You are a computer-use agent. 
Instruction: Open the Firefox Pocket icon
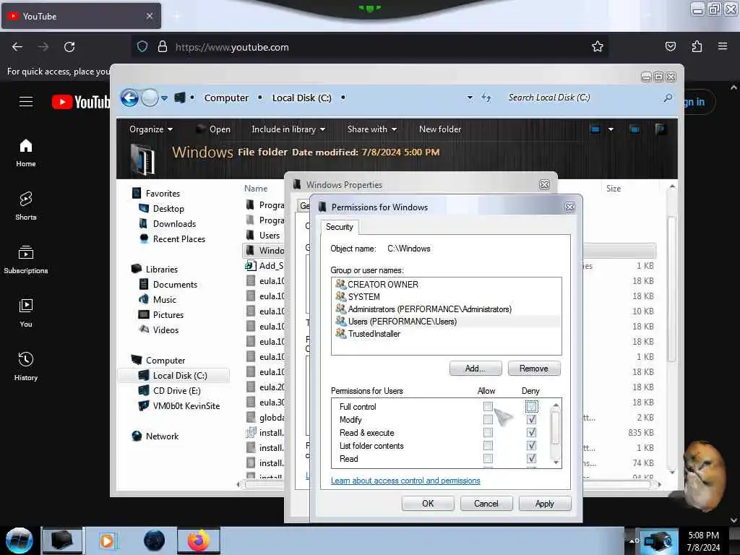point(670,46)
